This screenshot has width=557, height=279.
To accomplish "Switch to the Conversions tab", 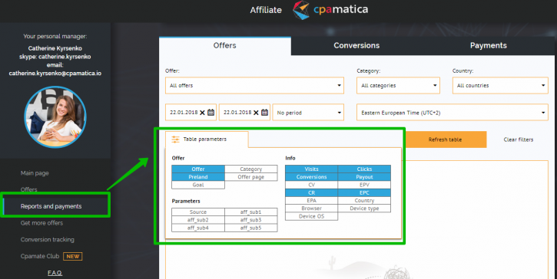I will [356, 45].
